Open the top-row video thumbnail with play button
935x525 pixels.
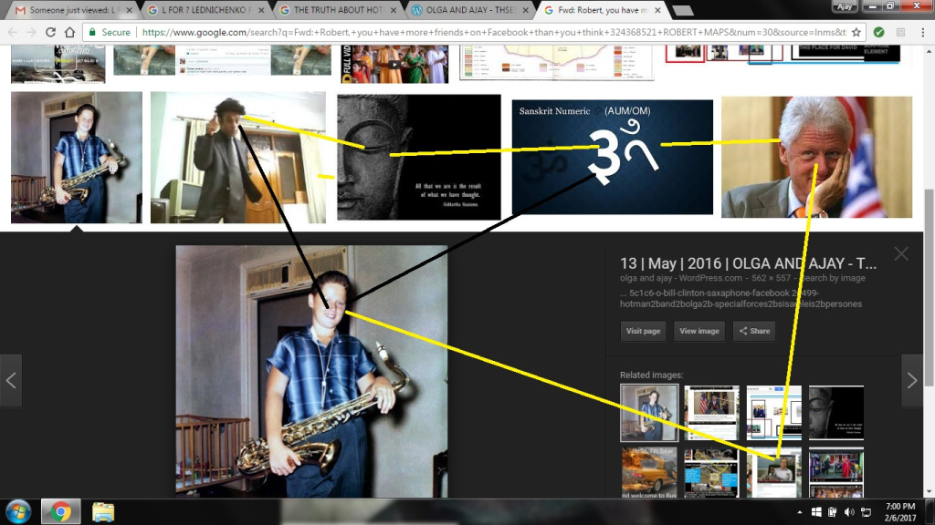tap(394, 64)
